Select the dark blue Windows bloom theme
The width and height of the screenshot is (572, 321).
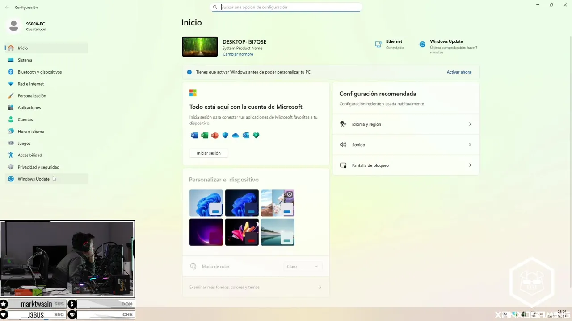(242, 203)
